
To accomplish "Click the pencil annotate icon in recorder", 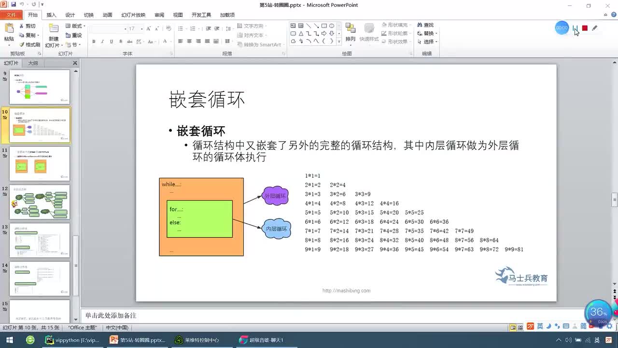I will (594, 28).
